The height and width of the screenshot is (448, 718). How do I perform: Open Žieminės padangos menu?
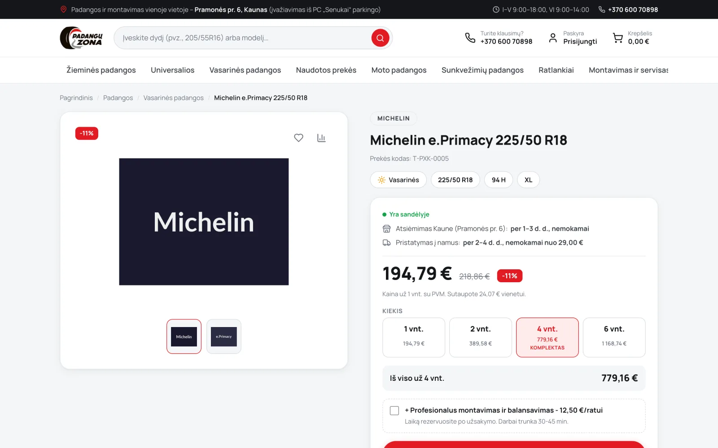[101, 70]
